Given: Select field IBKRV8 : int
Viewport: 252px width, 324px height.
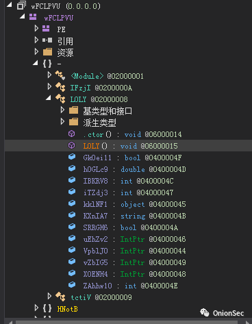Looking at the screenshot, I should coord(128,181).
